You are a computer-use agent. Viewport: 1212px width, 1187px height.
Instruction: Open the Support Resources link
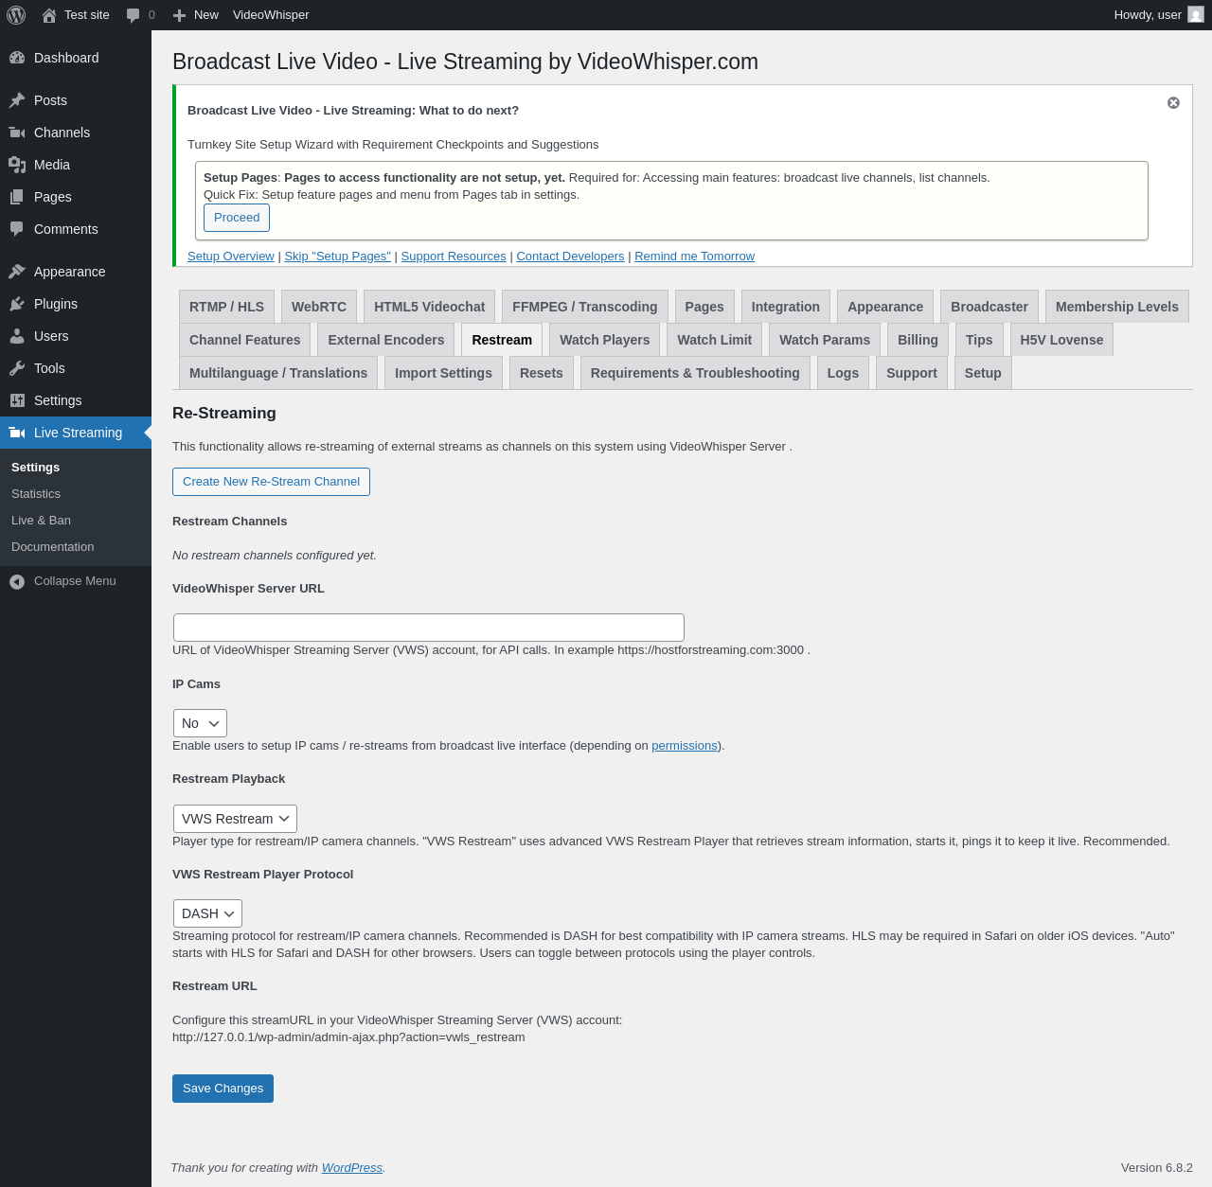tap(454, 257)
